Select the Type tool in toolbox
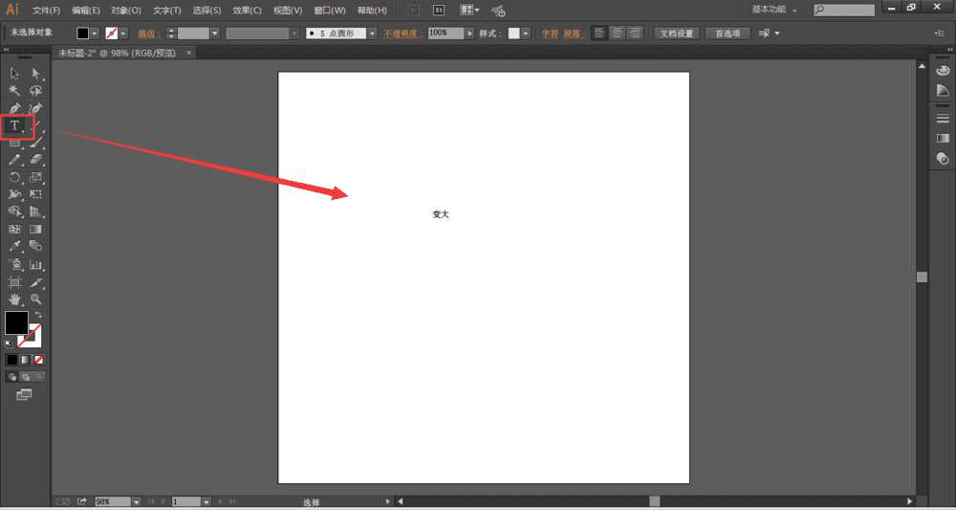 (15, 125)
